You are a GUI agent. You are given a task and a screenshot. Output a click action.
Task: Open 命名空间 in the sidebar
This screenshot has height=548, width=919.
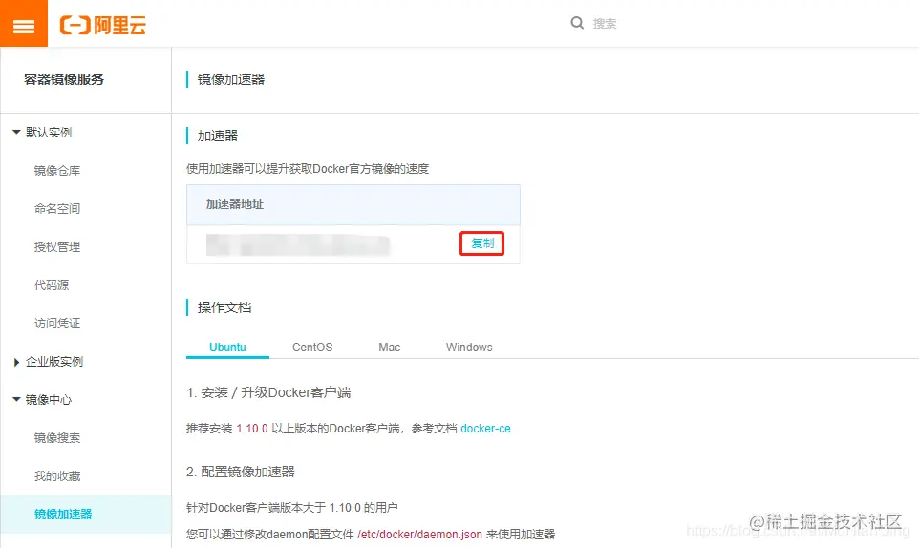tap(57, 208)
